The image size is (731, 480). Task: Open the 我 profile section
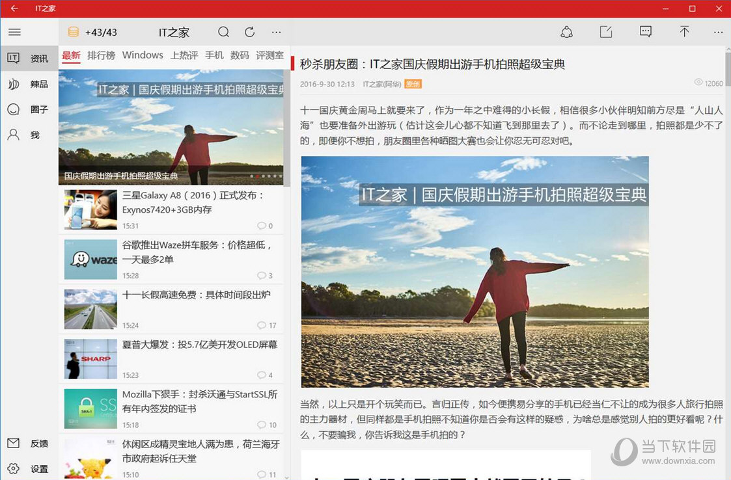click(29, 135)
